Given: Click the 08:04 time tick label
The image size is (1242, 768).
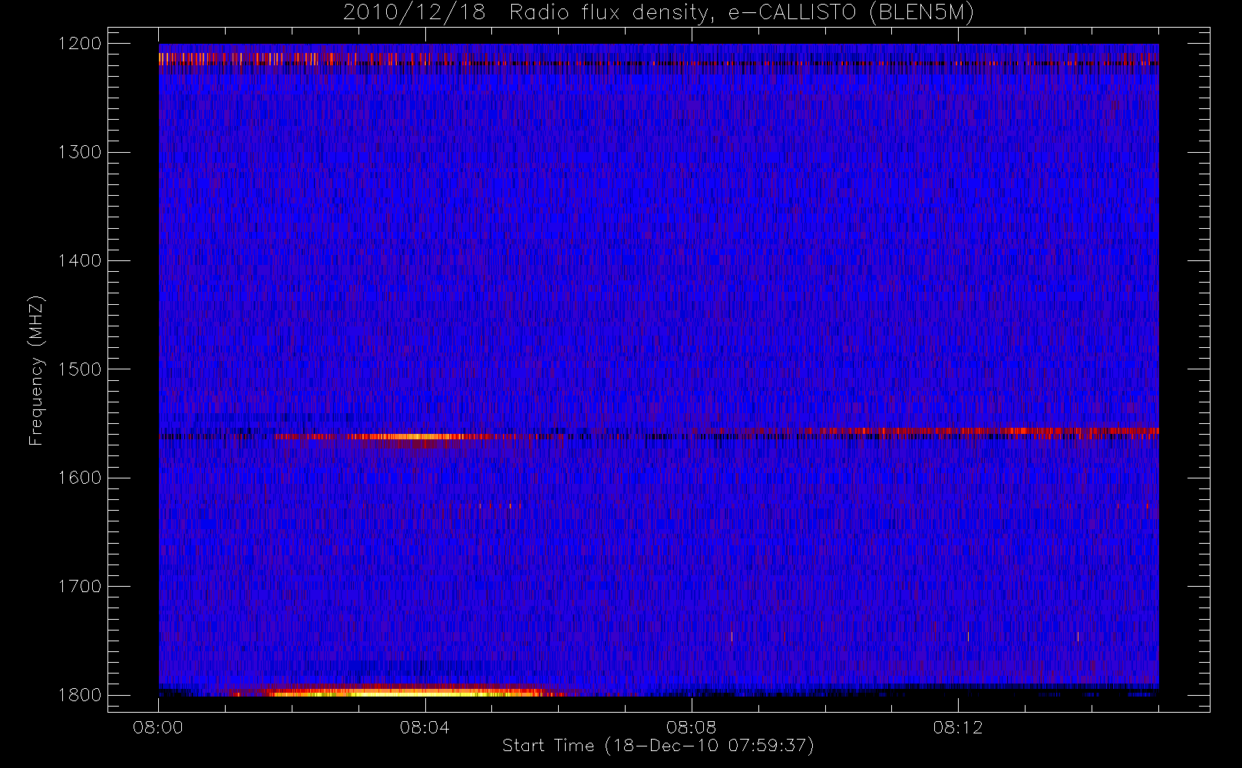Looking at the screenshot, I should [424, 727].
